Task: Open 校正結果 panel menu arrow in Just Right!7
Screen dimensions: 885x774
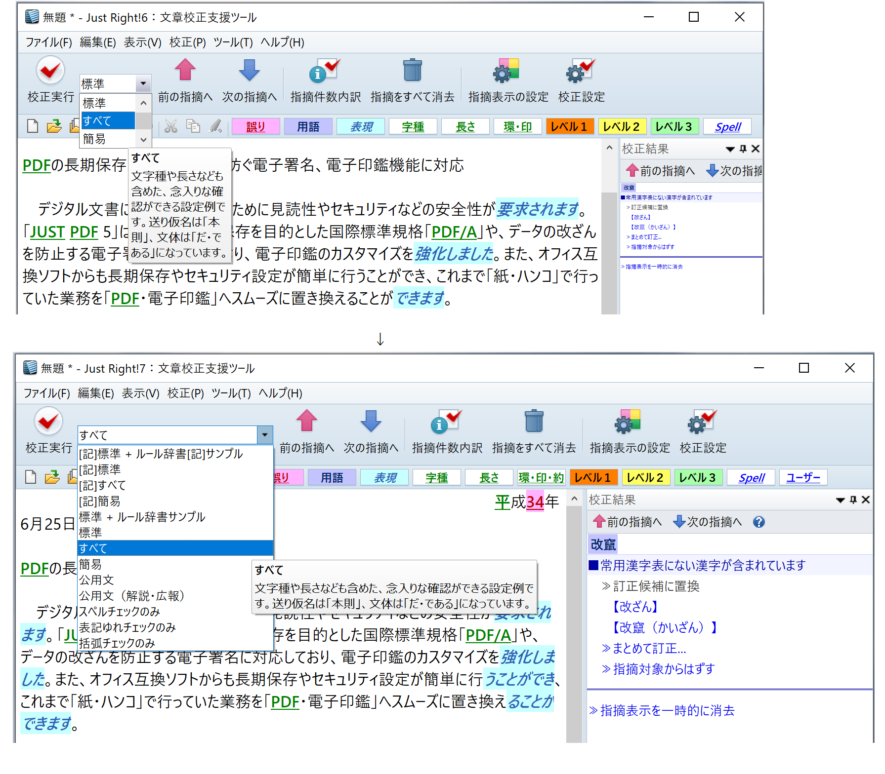Action: (840, 500)
